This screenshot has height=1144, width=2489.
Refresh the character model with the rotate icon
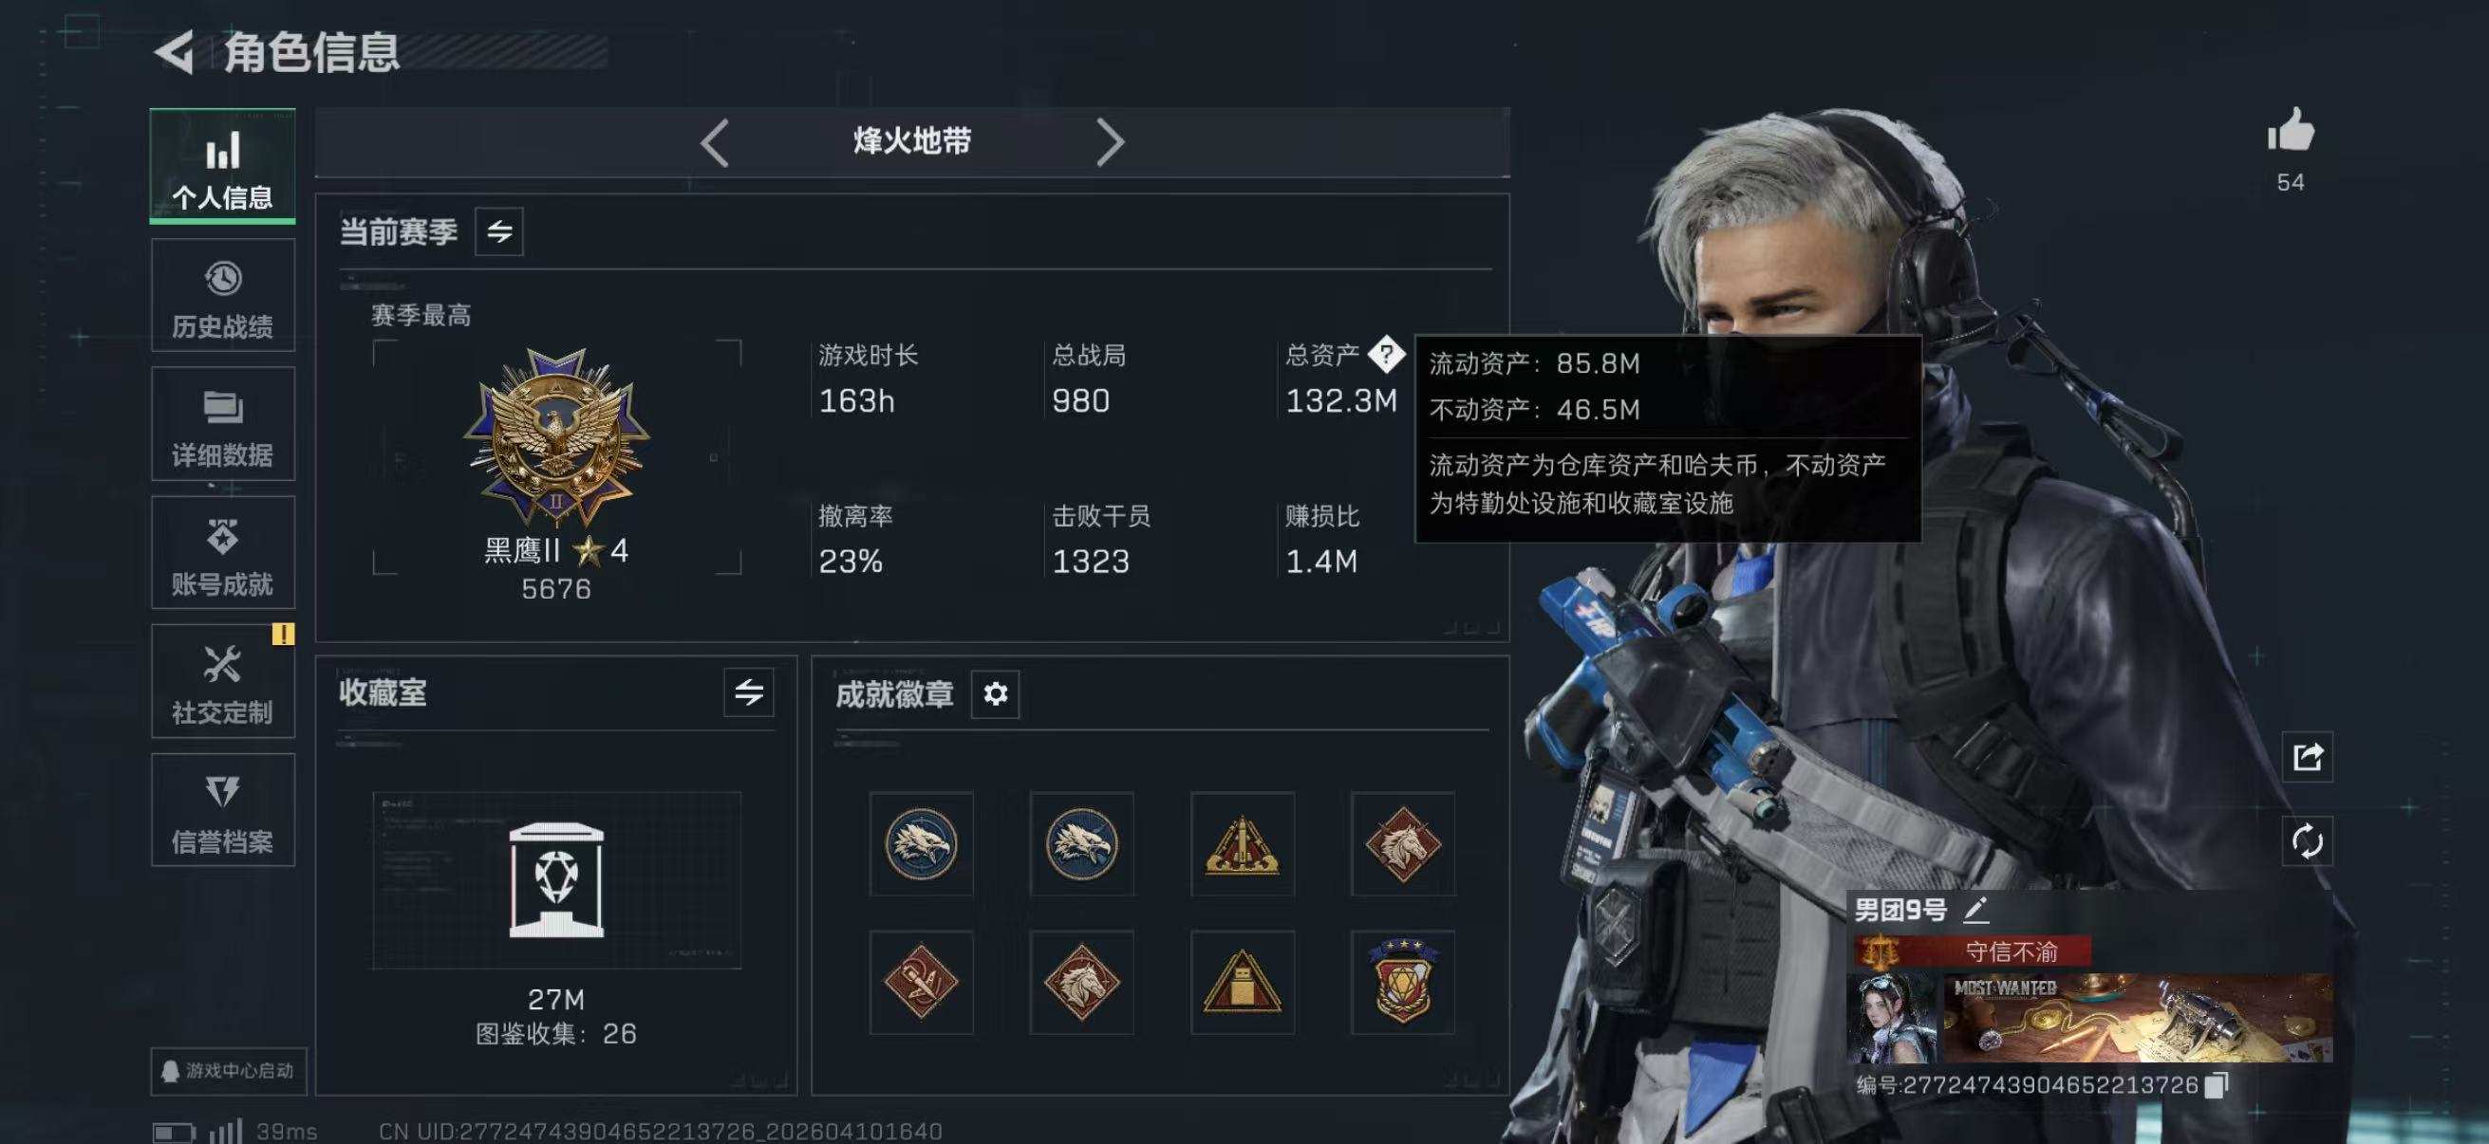coord(2308,840)
